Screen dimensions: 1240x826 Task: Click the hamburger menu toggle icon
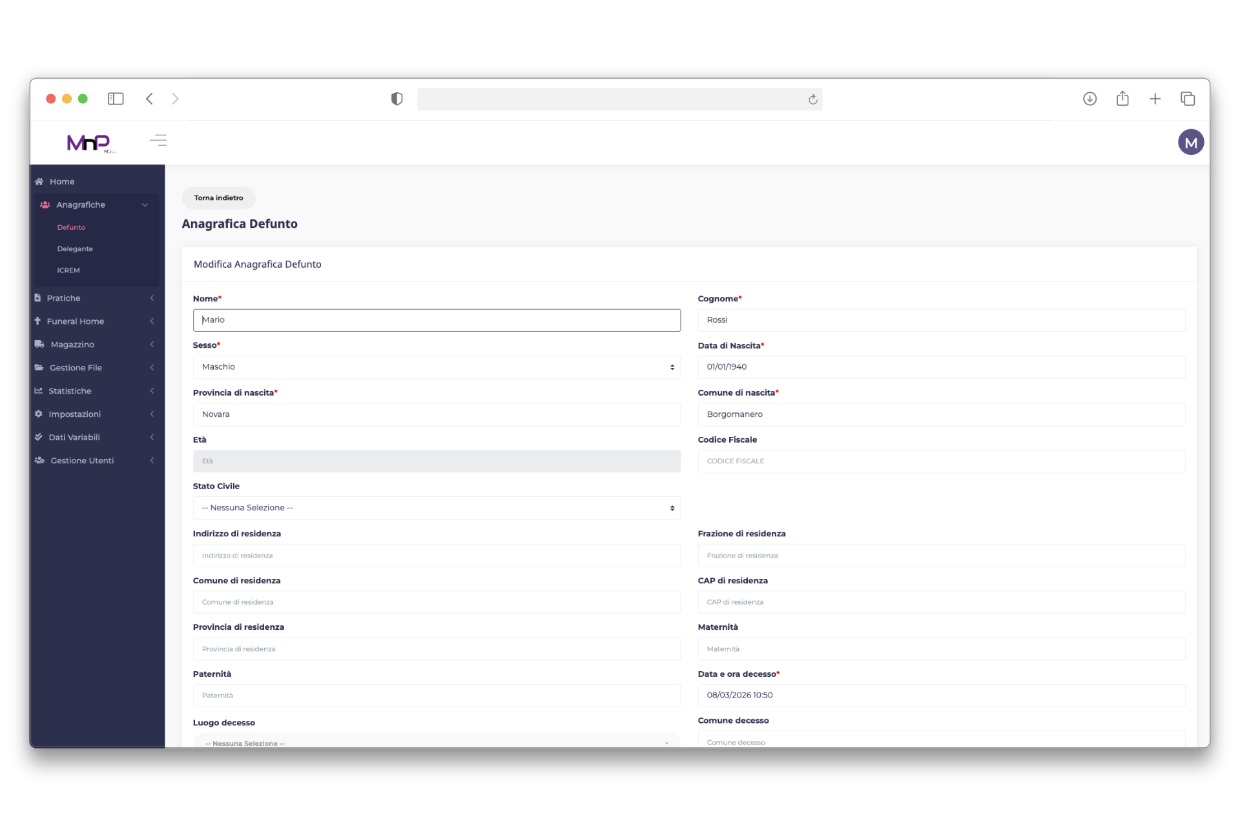click(158, 140)
